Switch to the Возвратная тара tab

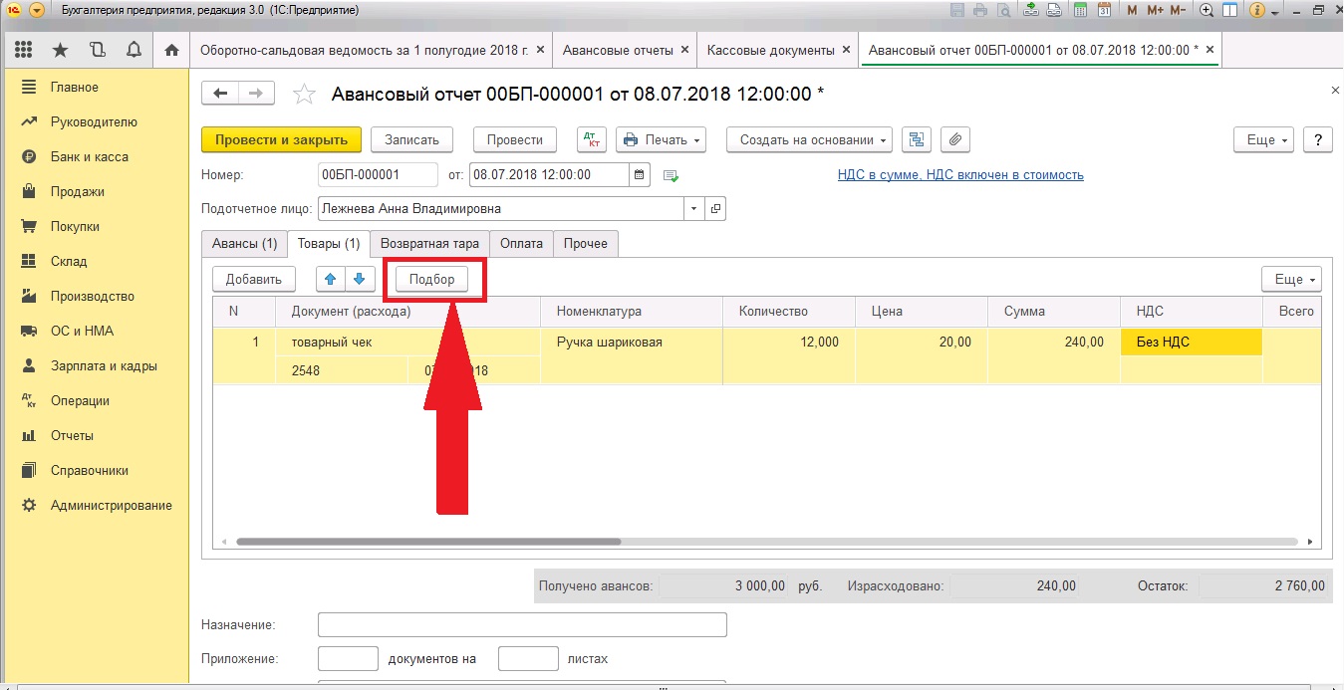point(429,243)
